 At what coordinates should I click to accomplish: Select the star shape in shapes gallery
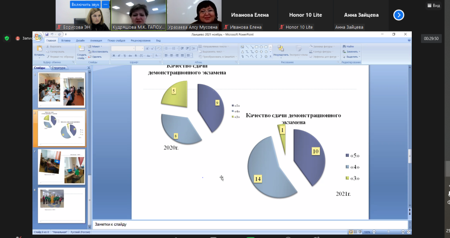[266, 57]
